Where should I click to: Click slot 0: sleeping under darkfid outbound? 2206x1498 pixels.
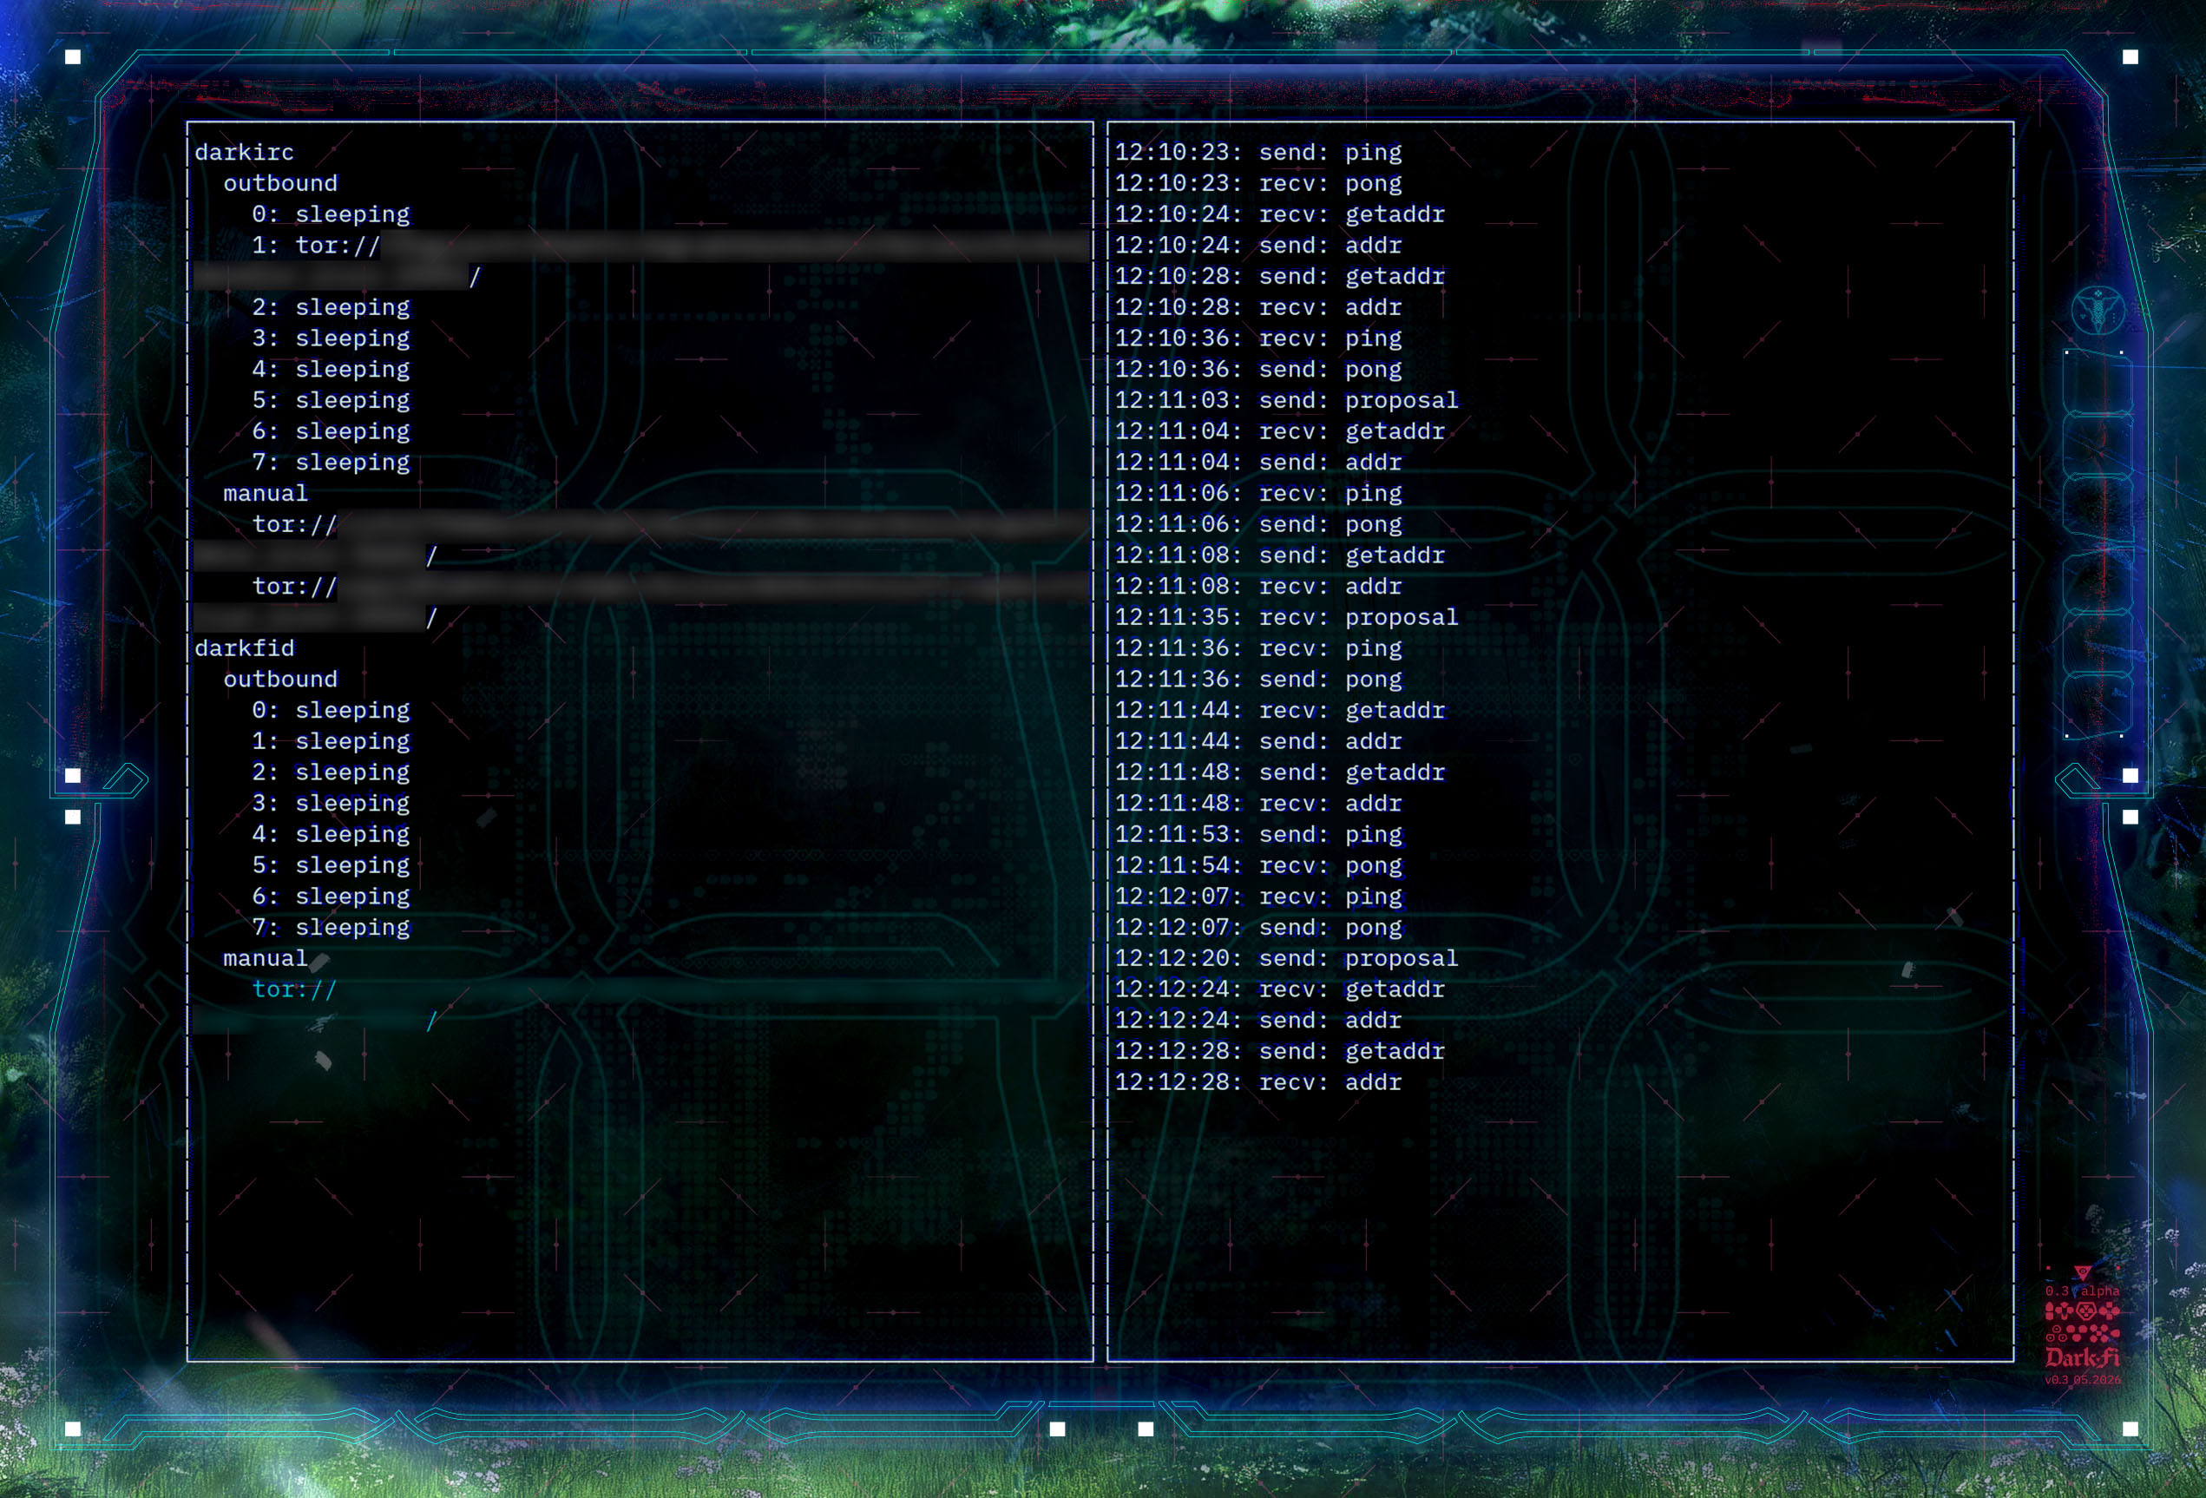pyautogui.click(x=331, y=710)
